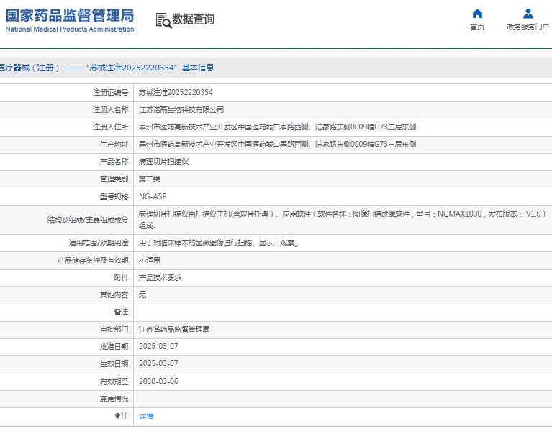This screenshot has height=428, width=552.
Task: Click the 结构及组成 description text
Action: (342, 219)
